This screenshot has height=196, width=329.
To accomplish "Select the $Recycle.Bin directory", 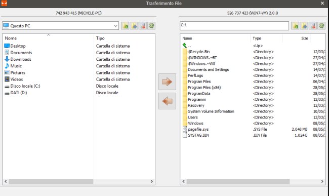I will [x=199, y=52].
